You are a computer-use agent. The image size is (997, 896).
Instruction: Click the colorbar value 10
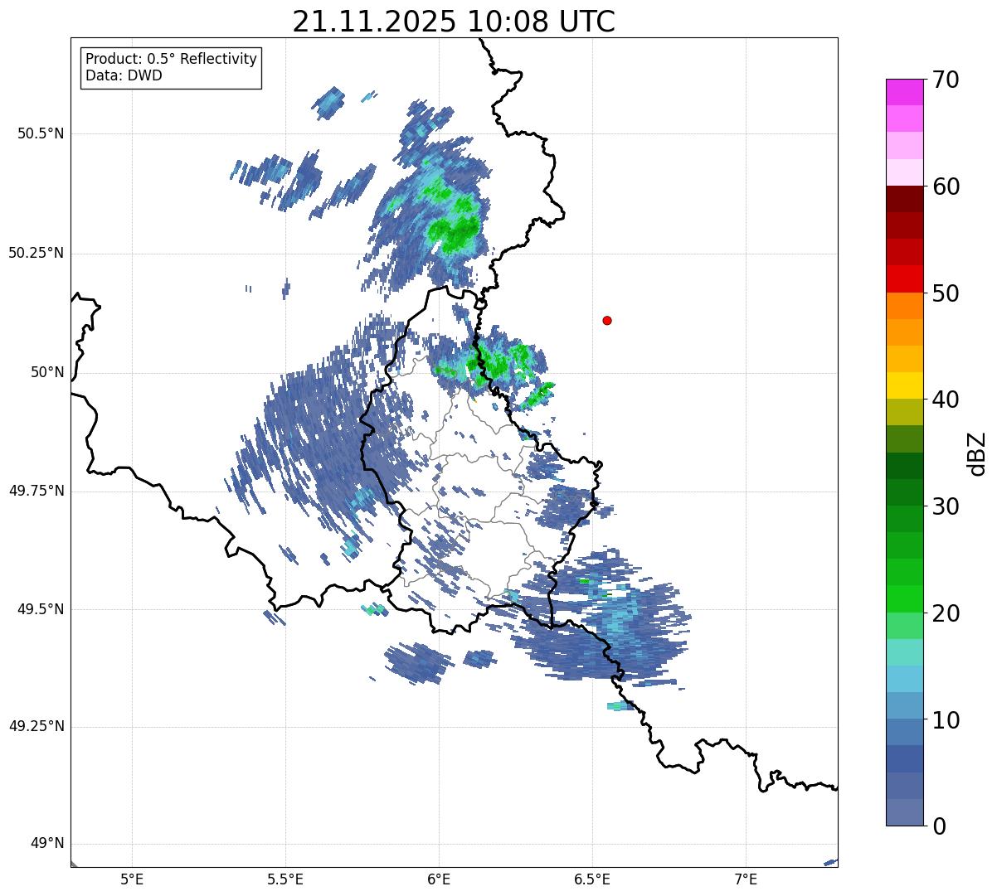point(946,720)
